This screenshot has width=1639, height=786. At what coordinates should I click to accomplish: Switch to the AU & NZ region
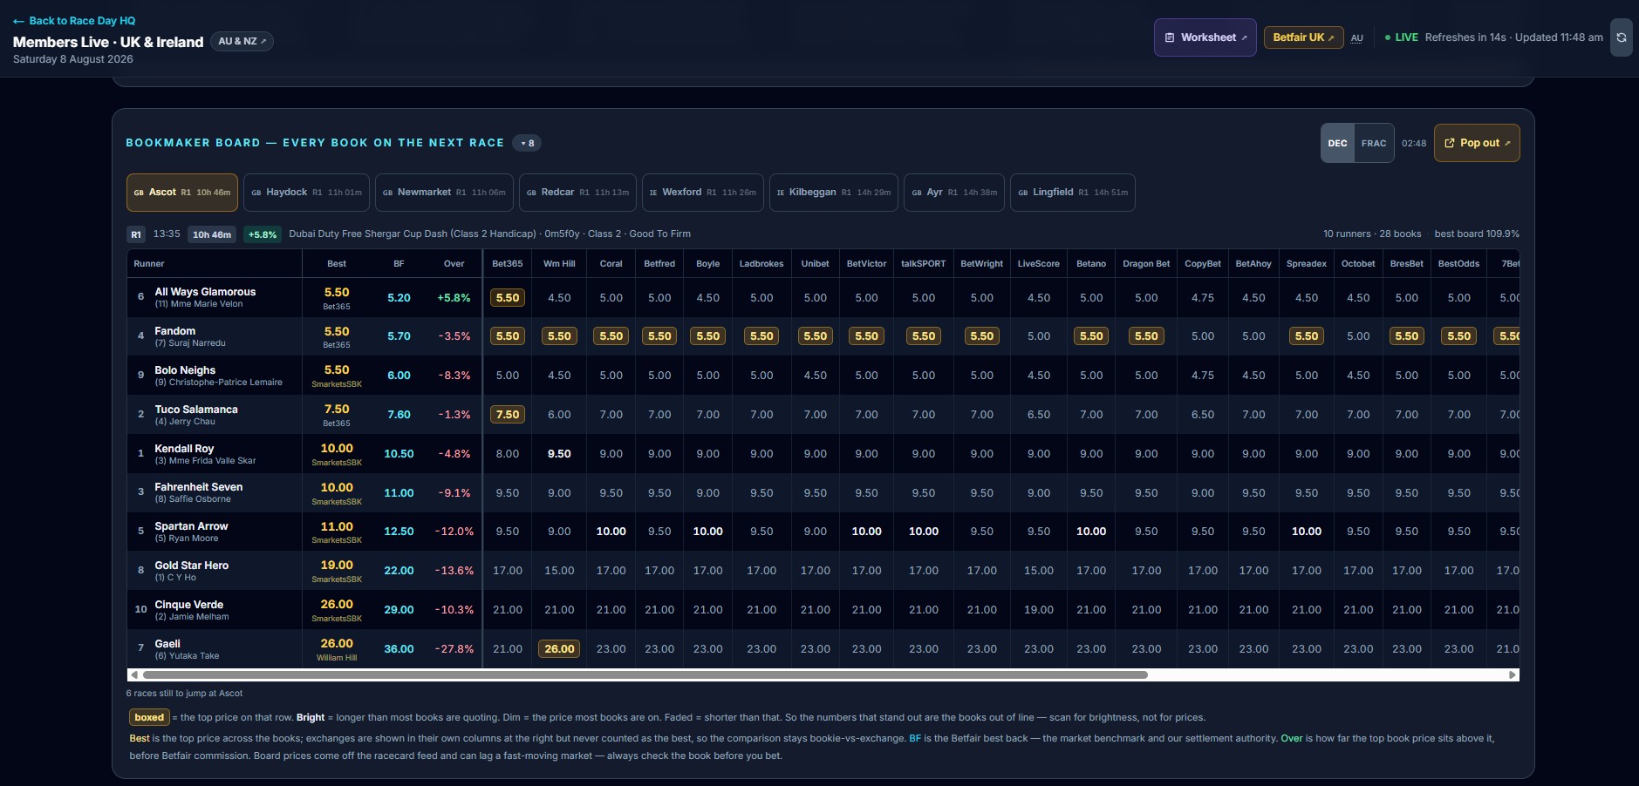pyautogui.click(x=242, y=41)
